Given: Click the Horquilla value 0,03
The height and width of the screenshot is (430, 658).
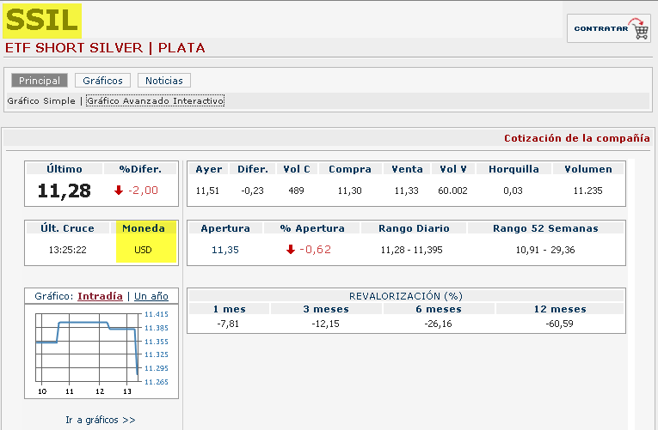Looking at the screenshot, I should [513, 191].
